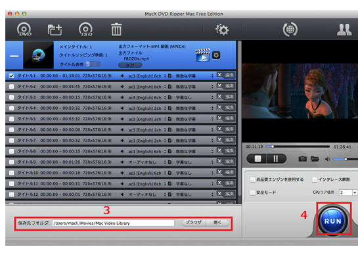Click the preview playback progress slider
The image size is (358, 255).
[298, 147]
